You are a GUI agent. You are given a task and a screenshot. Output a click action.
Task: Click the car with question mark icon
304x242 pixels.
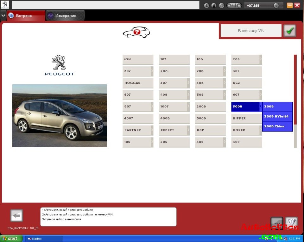[x=136, y=32]
